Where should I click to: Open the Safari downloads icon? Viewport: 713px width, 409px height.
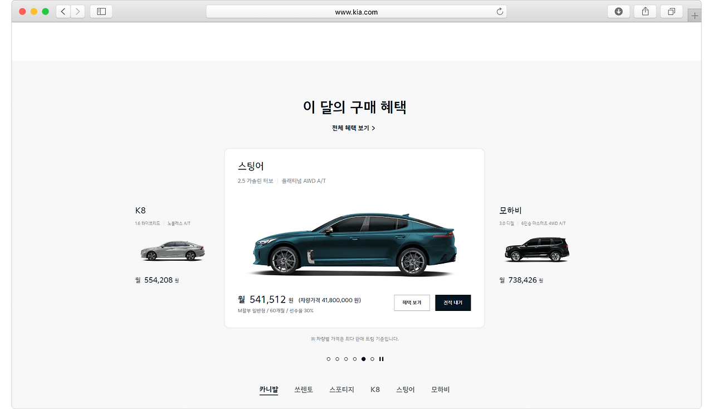[618, 12]
